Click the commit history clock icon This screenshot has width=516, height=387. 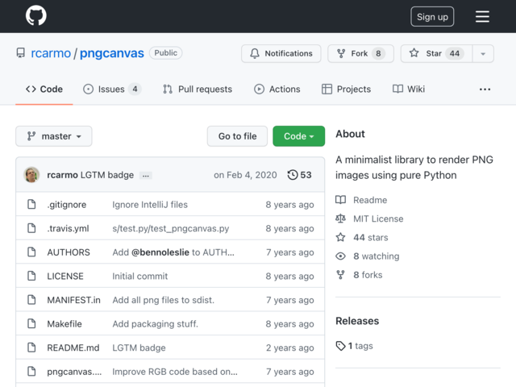292,175
